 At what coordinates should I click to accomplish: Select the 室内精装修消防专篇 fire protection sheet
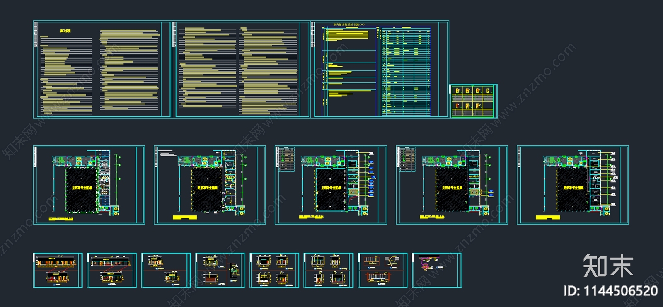pos(380,70)
